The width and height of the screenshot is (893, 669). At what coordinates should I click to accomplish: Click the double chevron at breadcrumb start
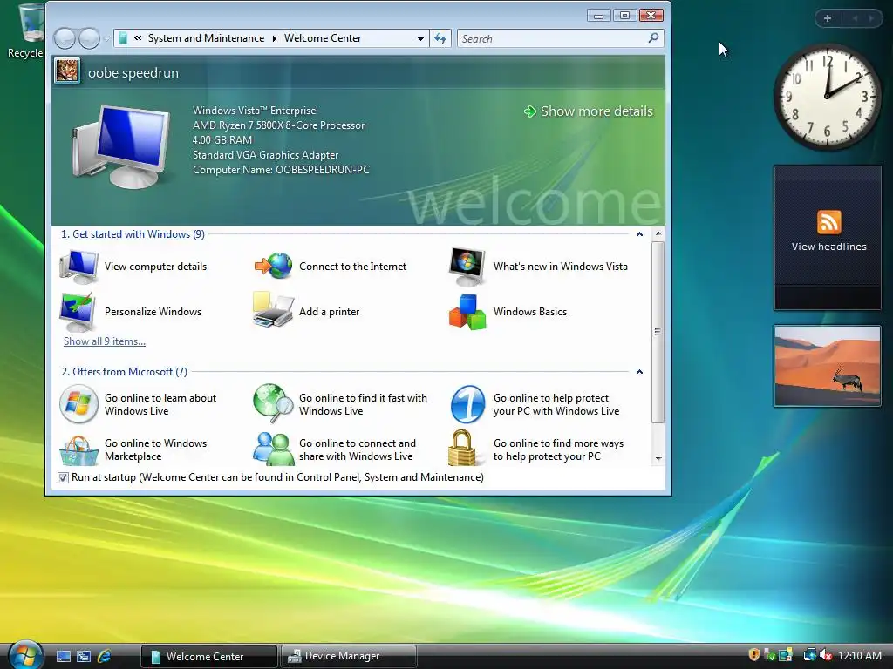(x=138, y=38)
